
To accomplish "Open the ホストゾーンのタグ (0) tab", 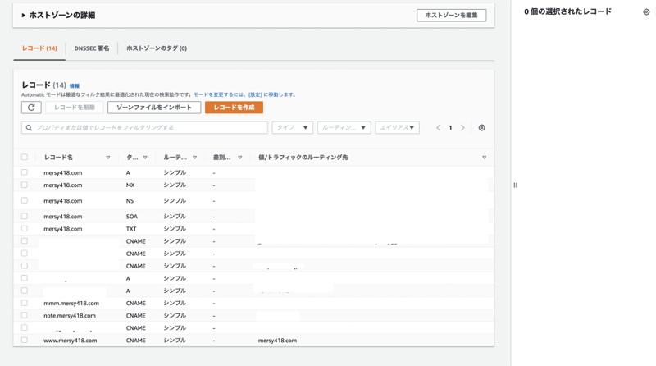I will 156,48.
